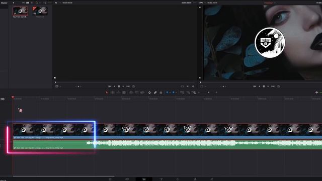Adjust the timeline zoom slider handle
Image resolution: width=322 pixels, height=181 pixels.
click(x=209, y=93)
